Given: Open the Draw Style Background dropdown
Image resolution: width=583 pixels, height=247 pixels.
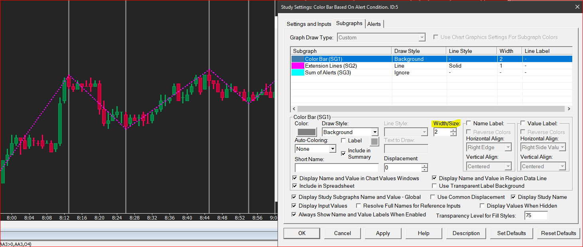Looking at the screenshot, I should [x=350, y=132].
